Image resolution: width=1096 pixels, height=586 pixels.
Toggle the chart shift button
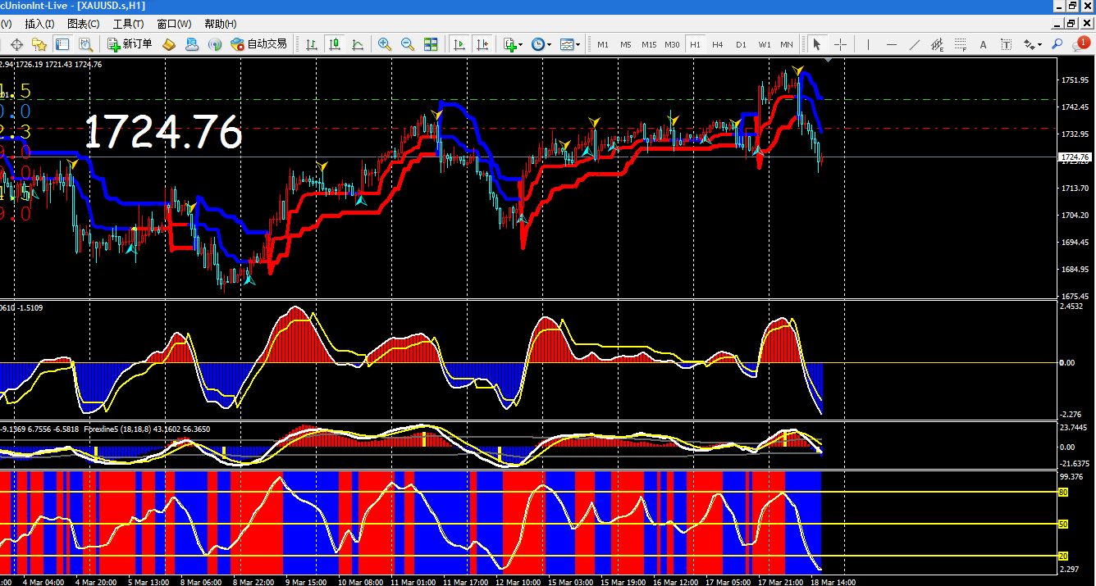(x=482, y=44)
